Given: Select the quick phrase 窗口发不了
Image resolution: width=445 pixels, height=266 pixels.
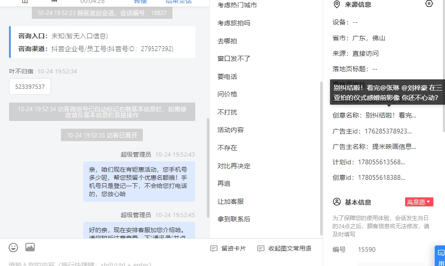Looking at the screenshot, I should (234, 59).
